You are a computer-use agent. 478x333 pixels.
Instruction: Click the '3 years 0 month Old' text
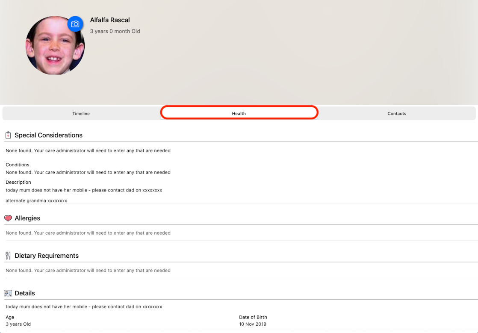point(115,31)
